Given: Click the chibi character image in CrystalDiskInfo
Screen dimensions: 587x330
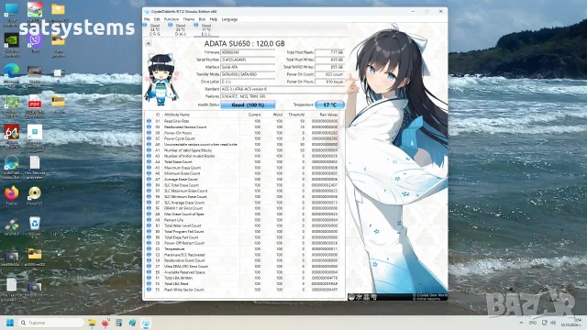Looking at the screenshot, I should coord(161,80).
